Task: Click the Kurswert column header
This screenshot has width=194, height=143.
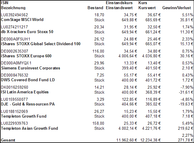Action: 147,8
